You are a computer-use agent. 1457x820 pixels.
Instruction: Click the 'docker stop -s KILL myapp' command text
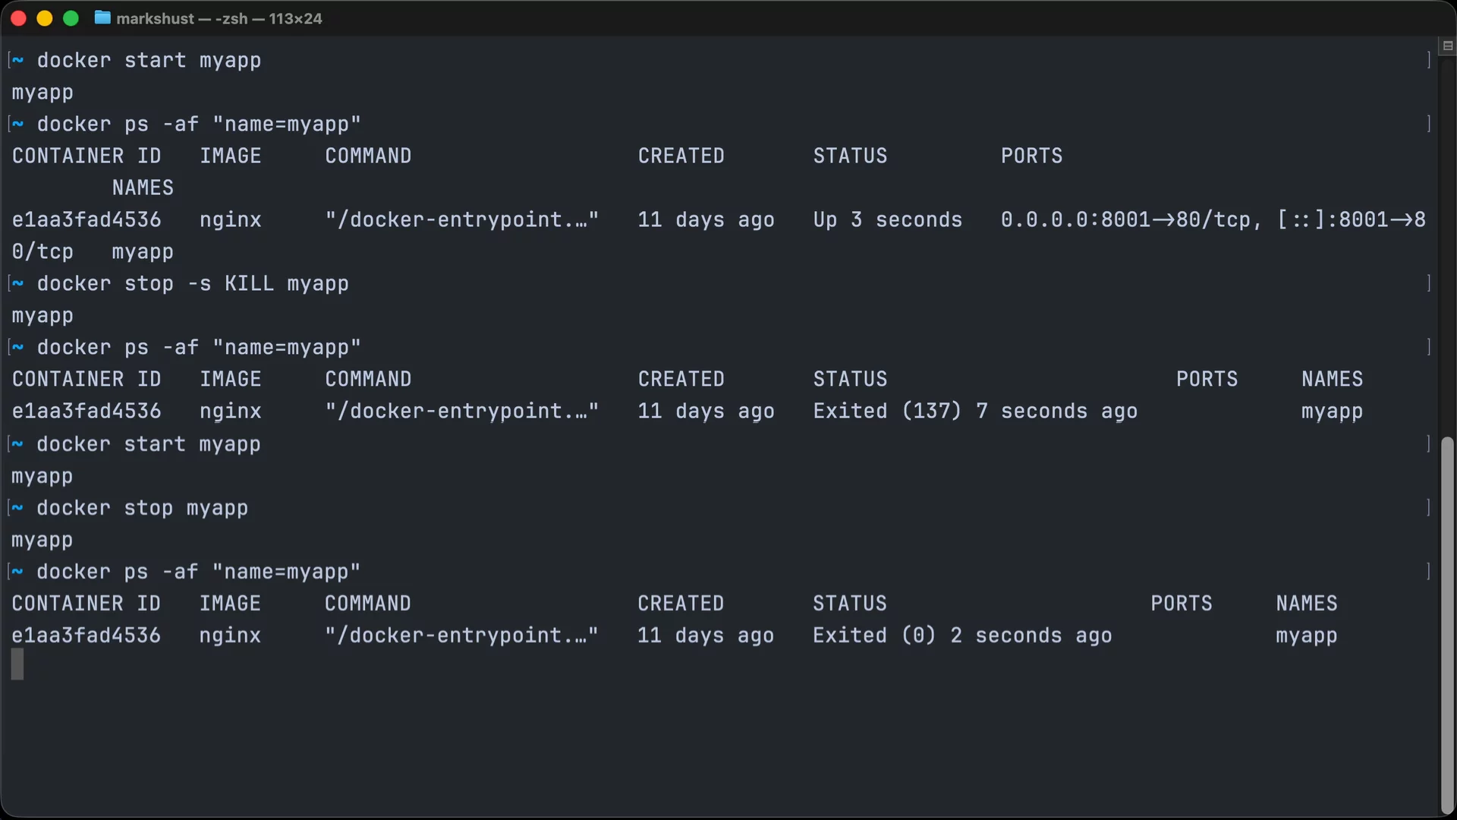[193, 283]
